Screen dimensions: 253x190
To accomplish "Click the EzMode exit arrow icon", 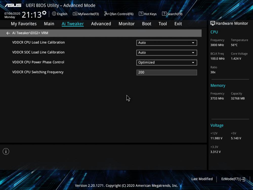I will point(243,179).
